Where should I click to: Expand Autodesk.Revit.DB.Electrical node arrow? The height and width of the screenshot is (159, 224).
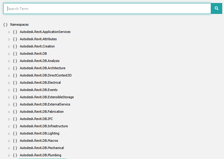coord(9,83)
